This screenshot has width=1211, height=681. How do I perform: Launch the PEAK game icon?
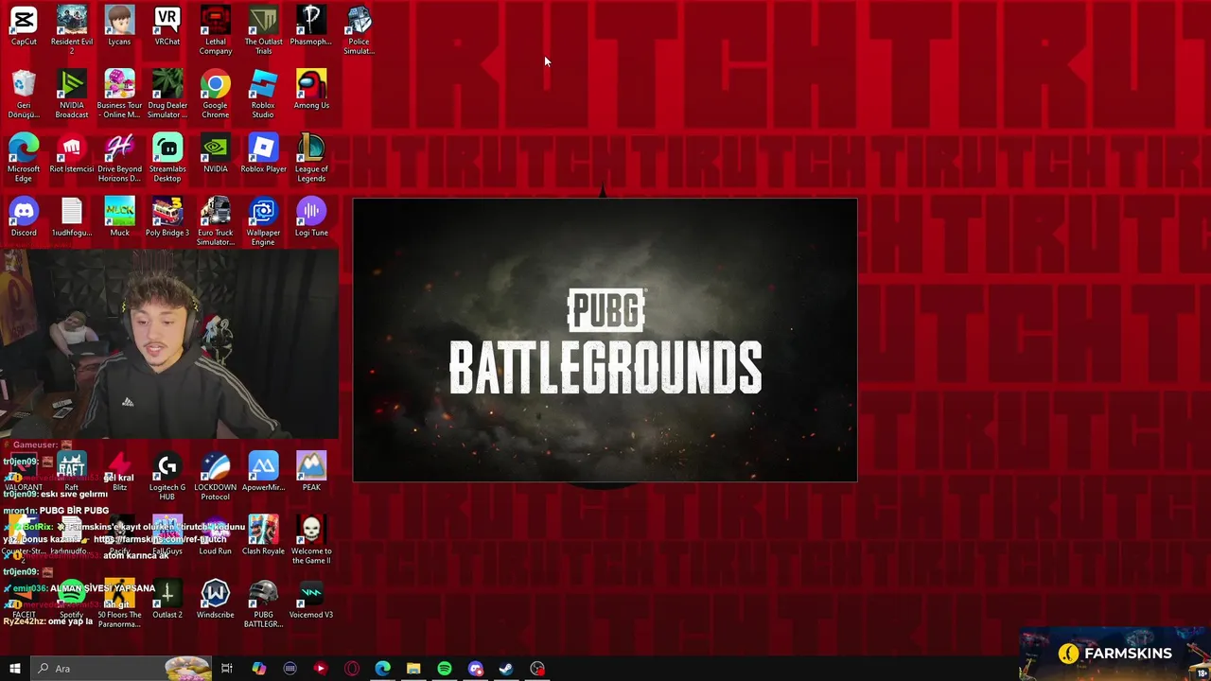coord(310,471)
